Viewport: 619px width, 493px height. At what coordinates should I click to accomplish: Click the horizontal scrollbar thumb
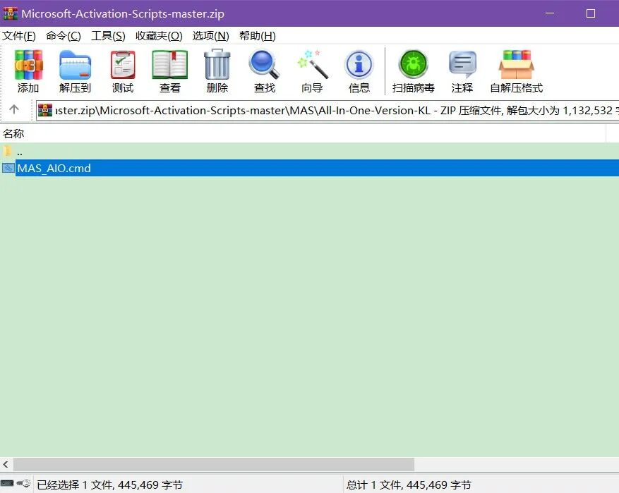click(x=214, y=464)
